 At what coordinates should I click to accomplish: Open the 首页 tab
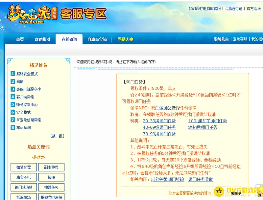coord(20,39)
